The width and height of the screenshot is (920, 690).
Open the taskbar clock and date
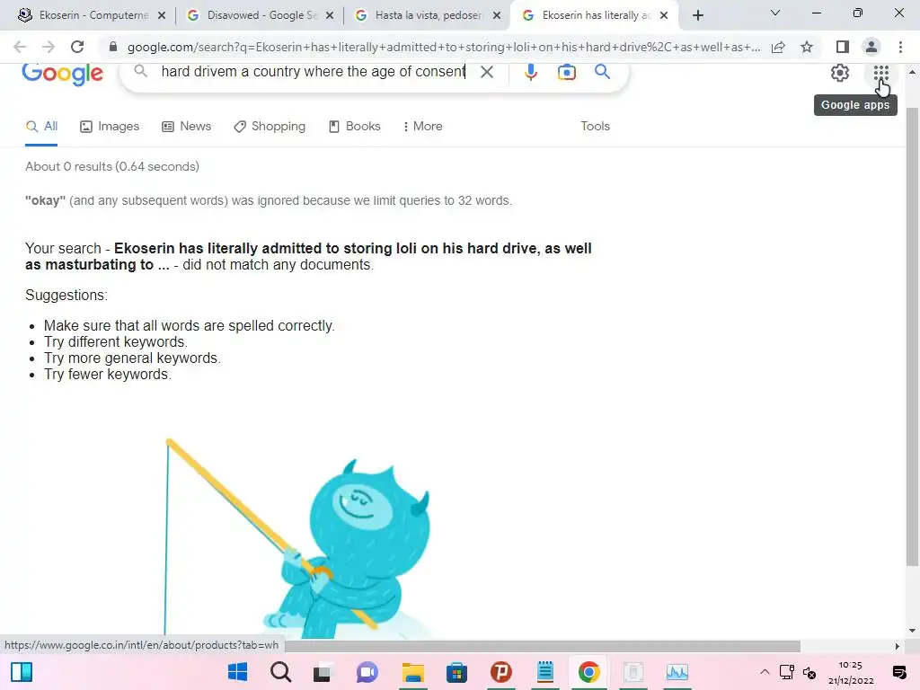[x=851, y=672]
